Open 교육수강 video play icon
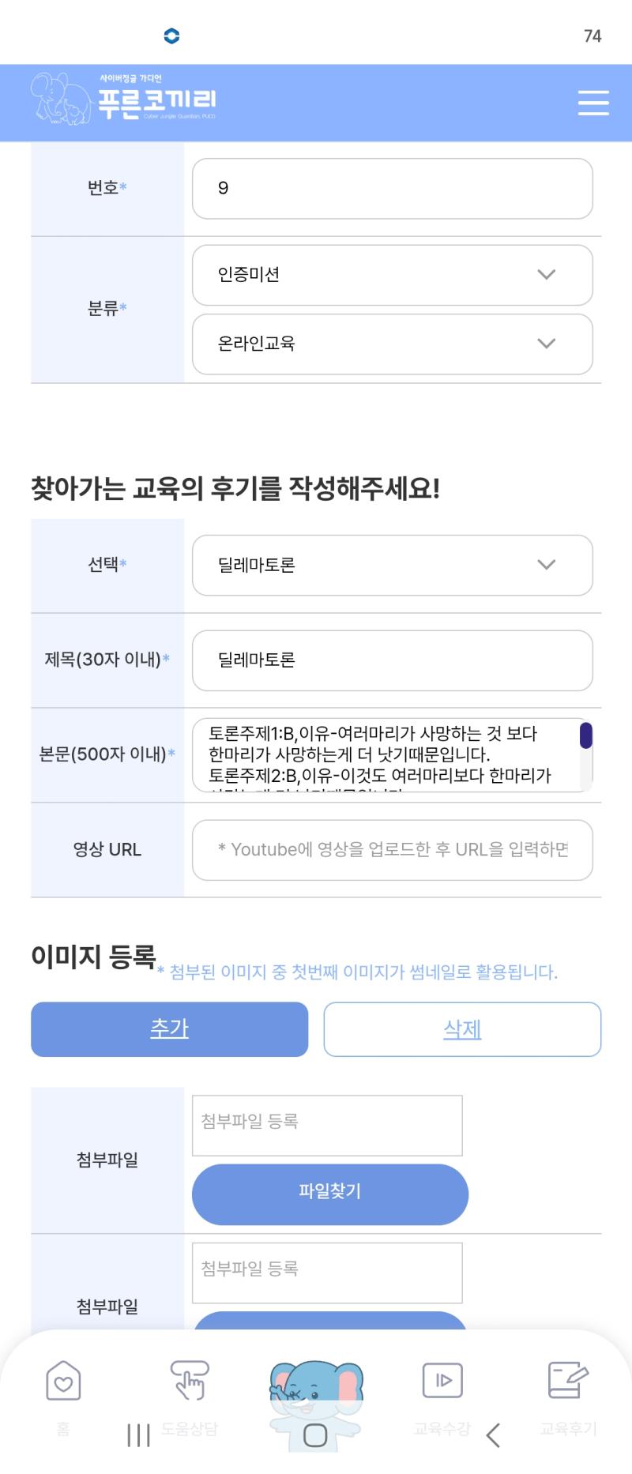Image resolution: width=632 pixels, height=1474 pixels. point(442,1380)
